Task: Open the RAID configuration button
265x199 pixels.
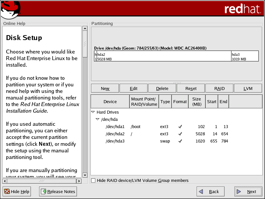Action: pyautogui.click(x=219, y=88)
